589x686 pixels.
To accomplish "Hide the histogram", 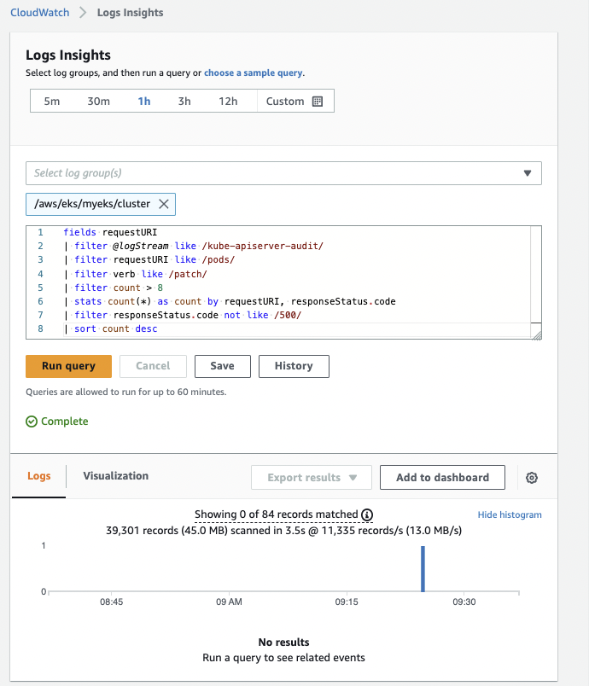I will pyautogui.click(x=510, y=515).
